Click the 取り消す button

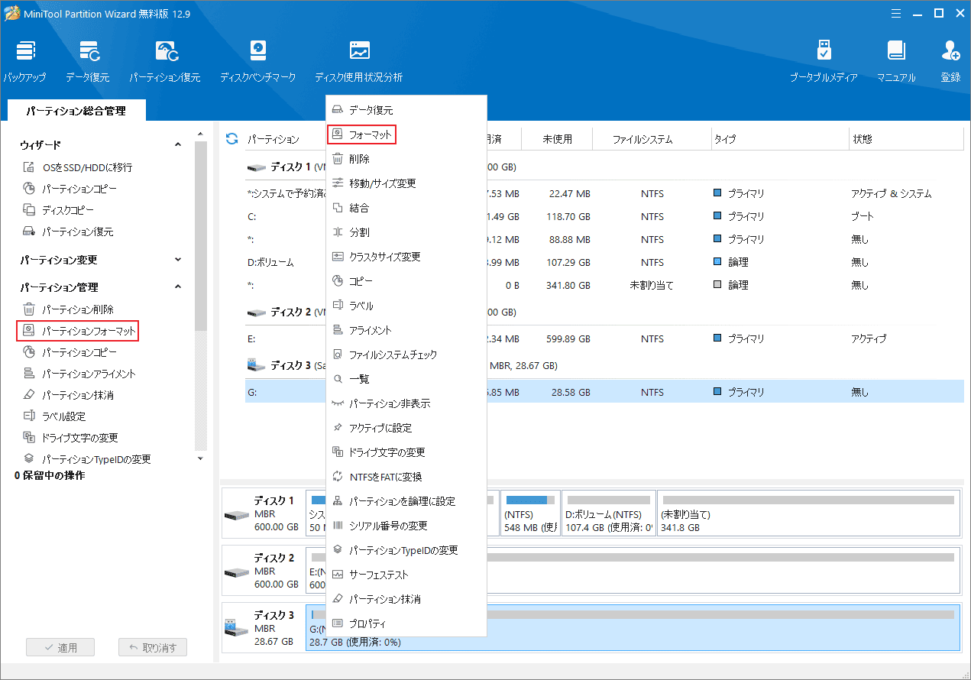point(153,647)
